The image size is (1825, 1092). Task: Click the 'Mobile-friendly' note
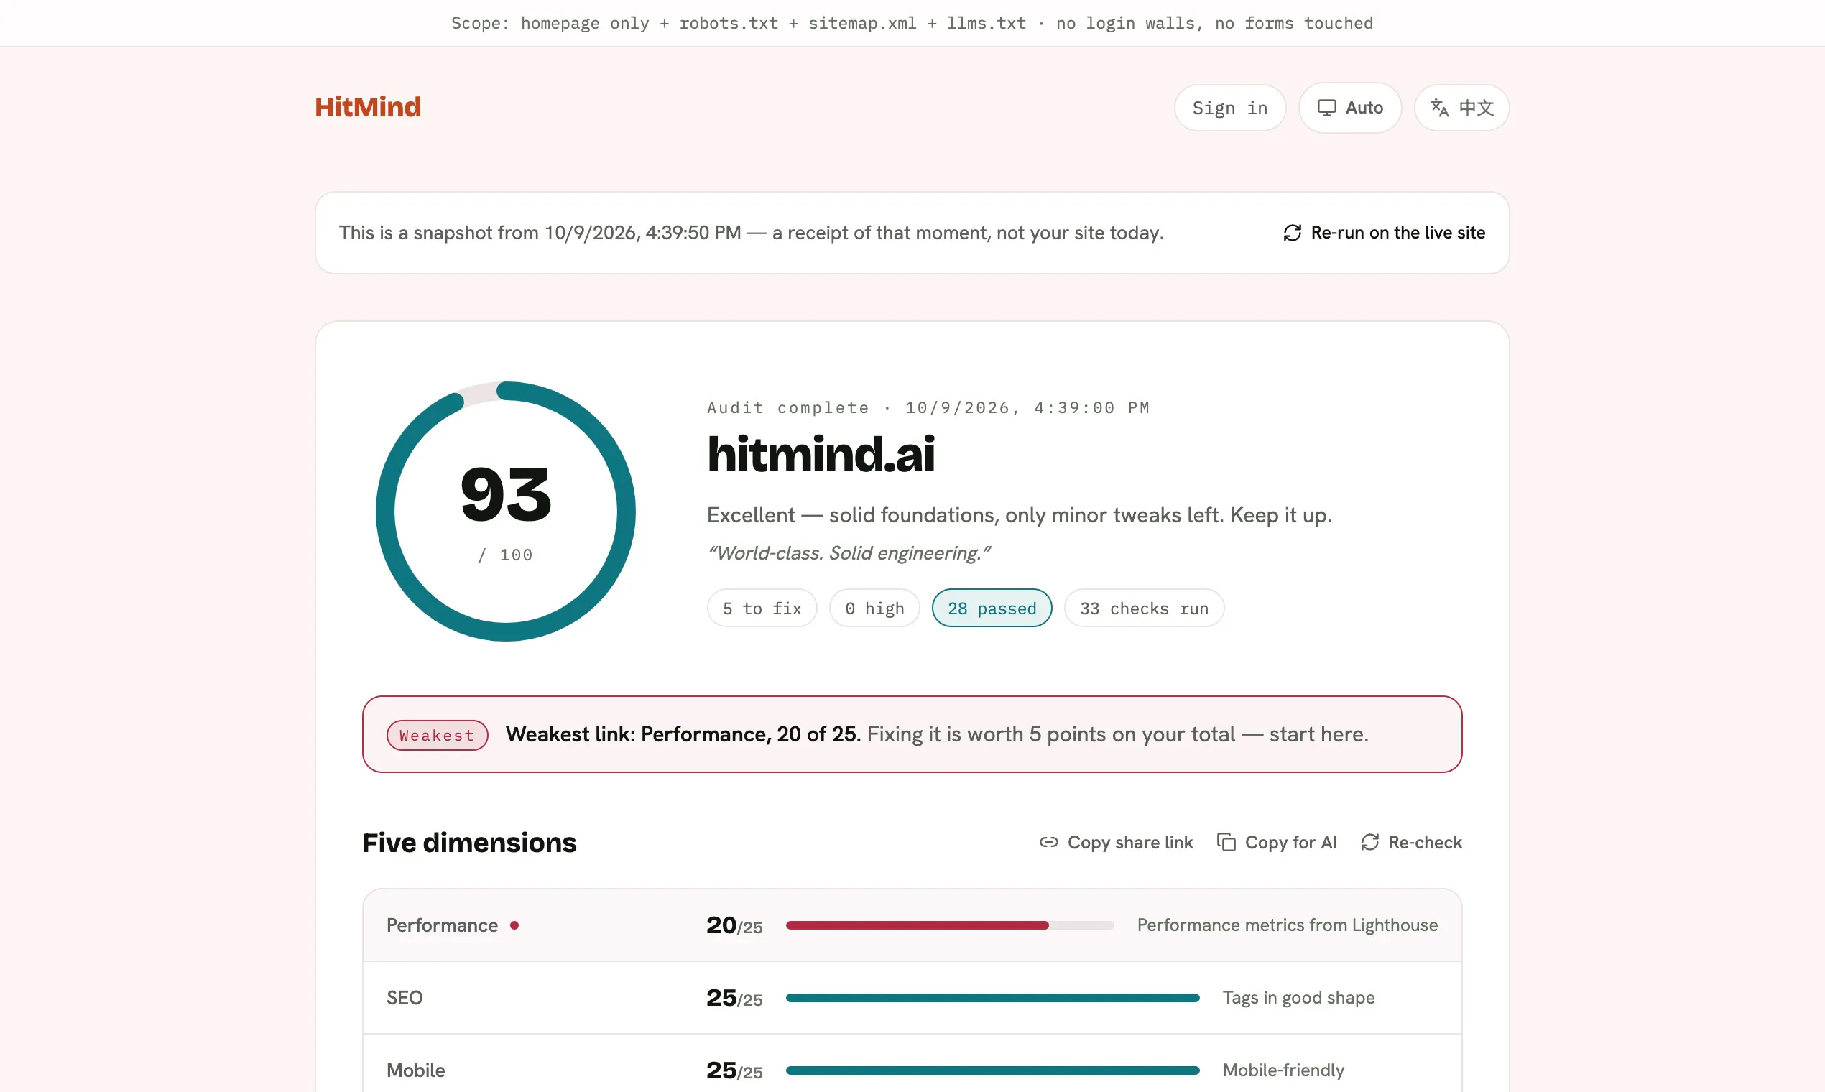pyautogui.click(x=1283, y=1070)
